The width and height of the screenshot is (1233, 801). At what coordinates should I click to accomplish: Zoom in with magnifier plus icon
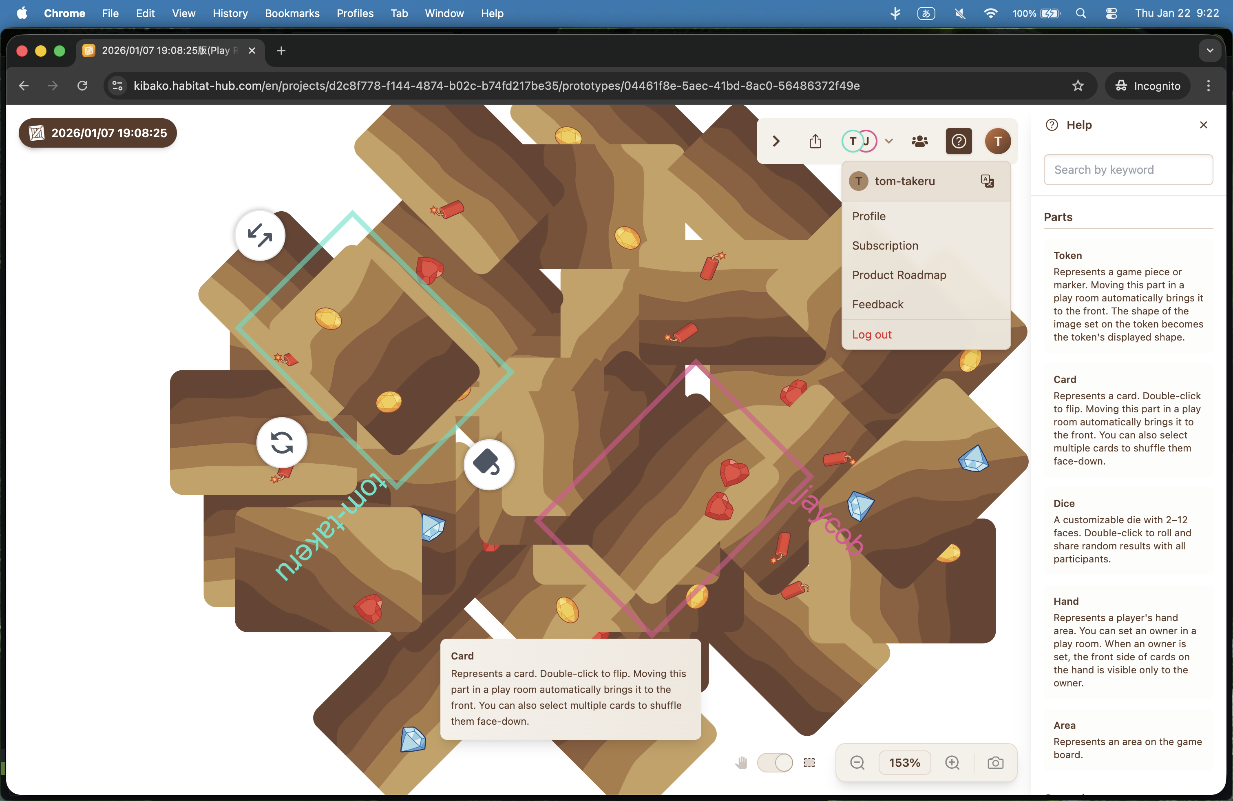(x=952, y=763)
